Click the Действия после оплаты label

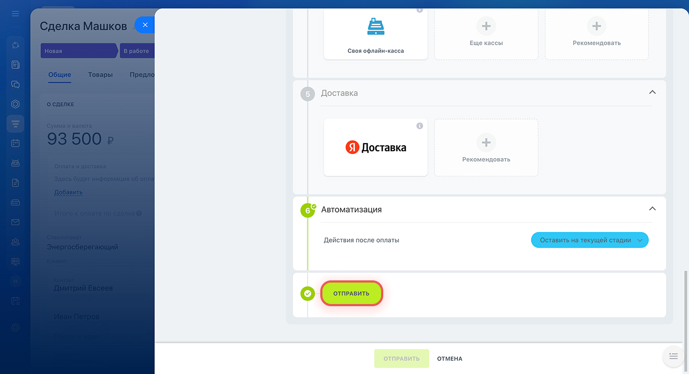pos(362,240)
